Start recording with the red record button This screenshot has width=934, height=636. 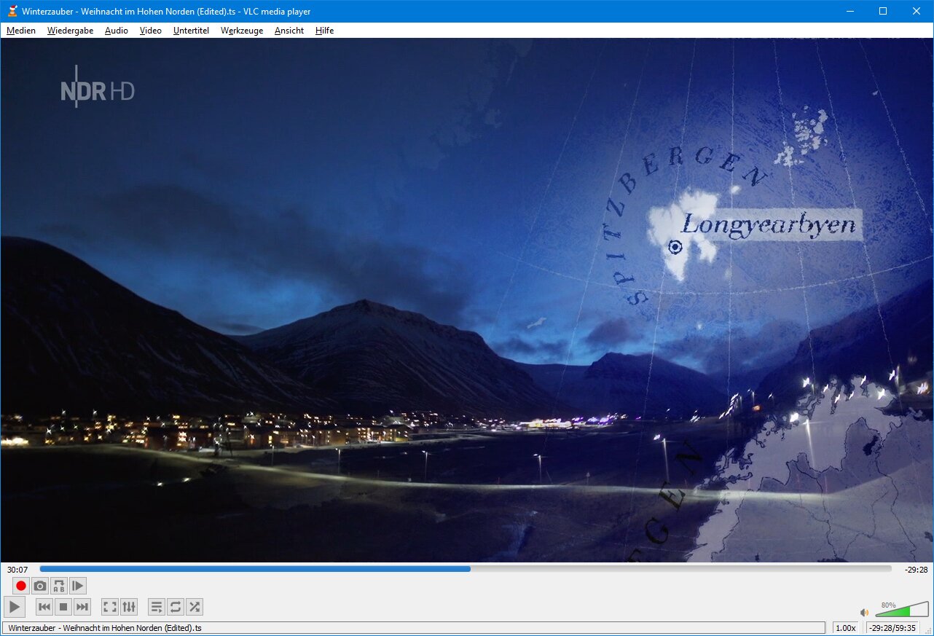click(x=21, y=586)
